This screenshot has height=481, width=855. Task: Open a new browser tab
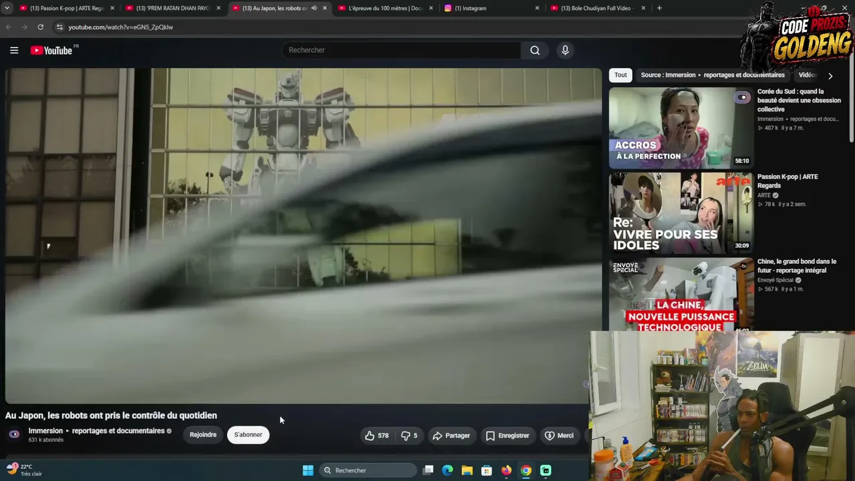[x=659, y=8]
